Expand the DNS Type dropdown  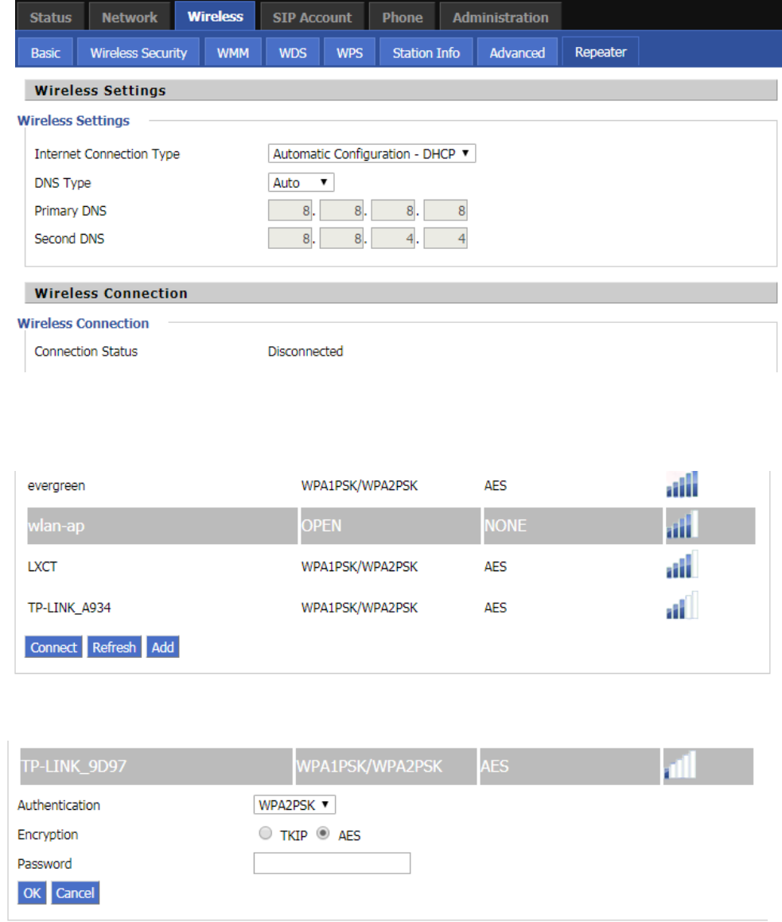tap(301, 183)
